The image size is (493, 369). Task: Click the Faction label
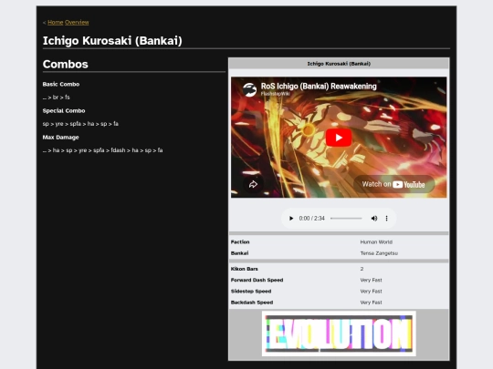tap(240, 242)
